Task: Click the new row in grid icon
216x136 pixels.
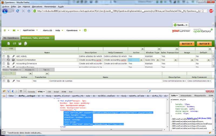Action: (x=14, y=44)
